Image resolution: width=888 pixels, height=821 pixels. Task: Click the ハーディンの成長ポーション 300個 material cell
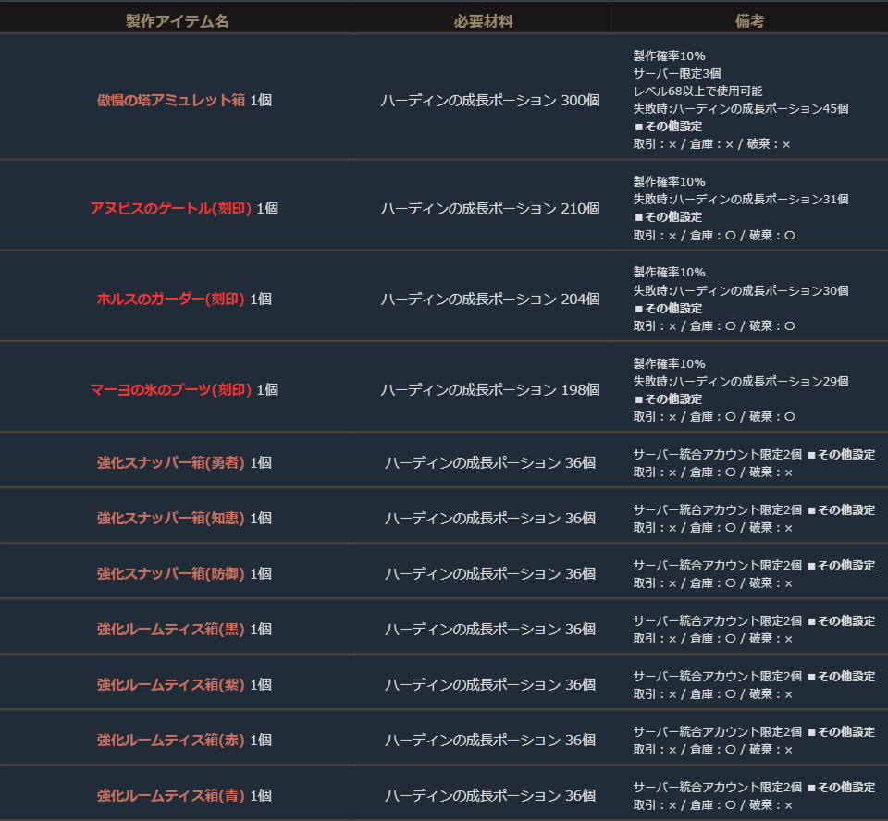(x=489, y=100)
